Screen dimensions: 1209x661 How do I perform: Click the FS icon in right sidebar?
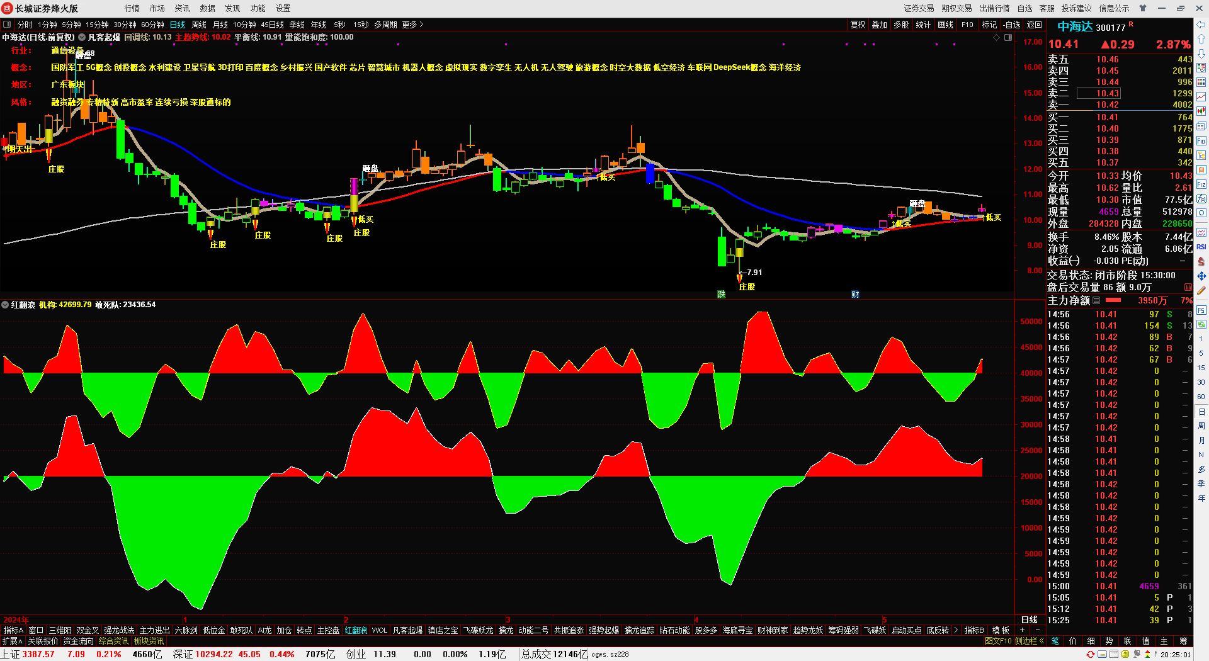pos(1201,310)
